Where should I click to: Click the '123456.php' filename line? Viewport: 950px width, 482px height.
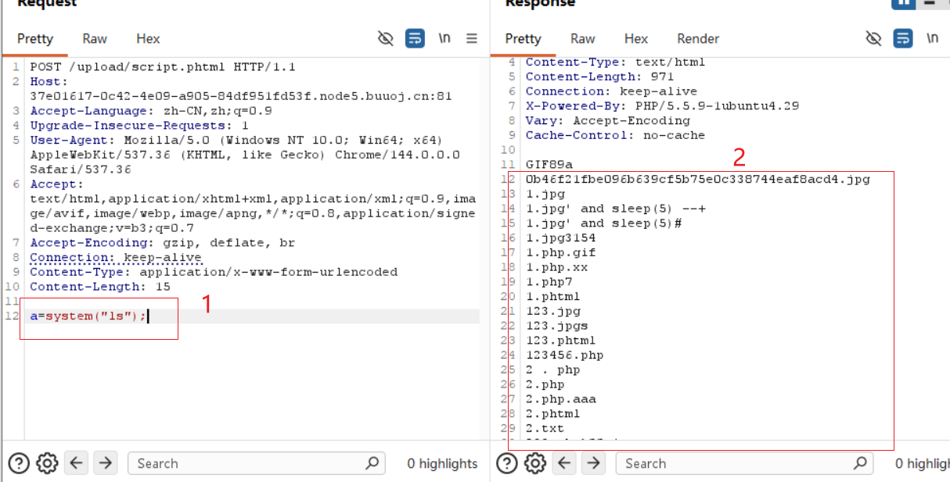tap(564, 355)
